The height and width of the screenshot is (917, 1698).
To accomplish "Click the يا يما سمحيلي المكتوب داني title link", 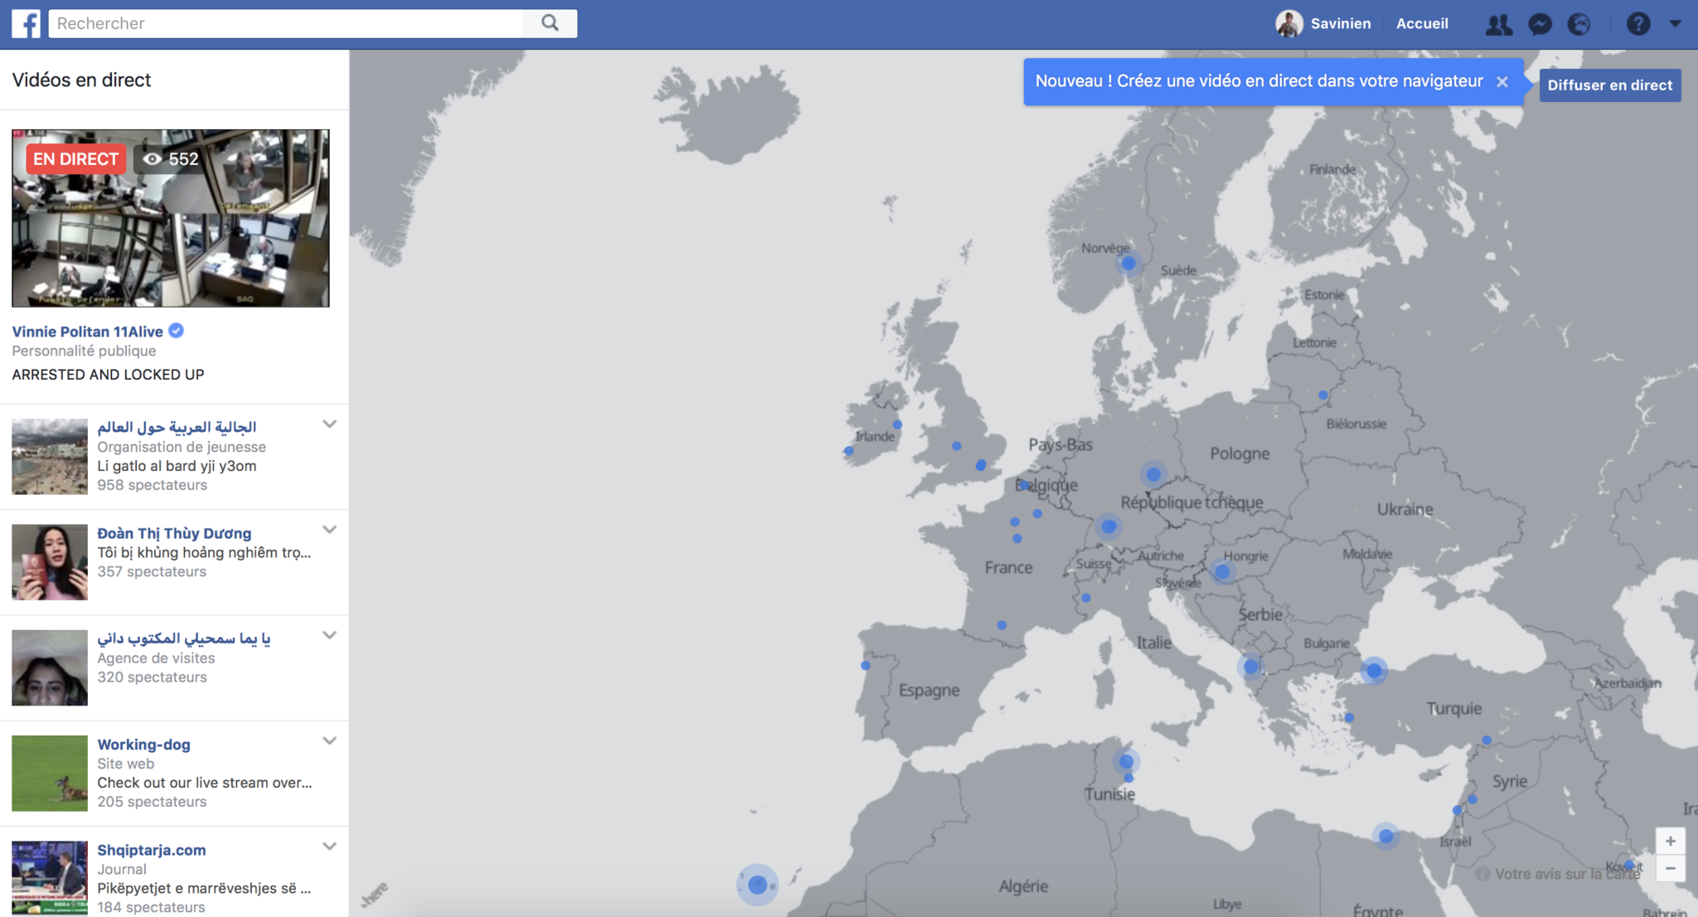I will coord(183,638).
